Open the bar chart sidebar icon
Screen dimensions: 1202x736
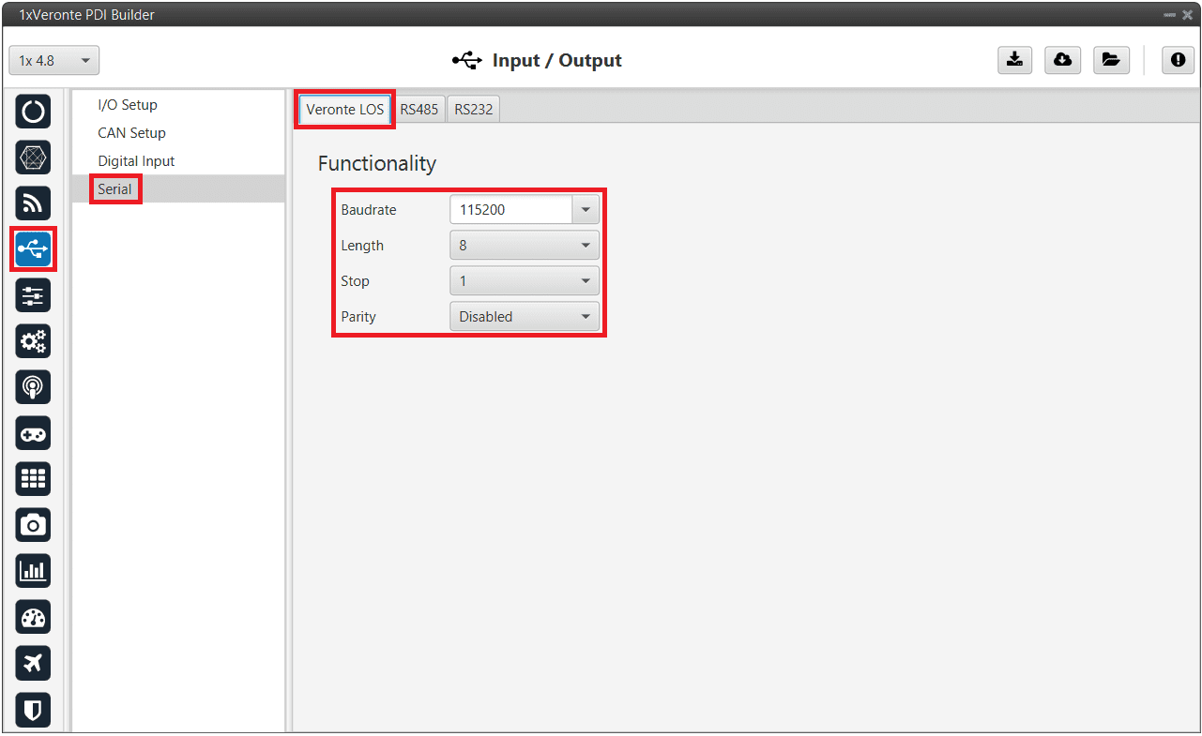coord(33,571)
